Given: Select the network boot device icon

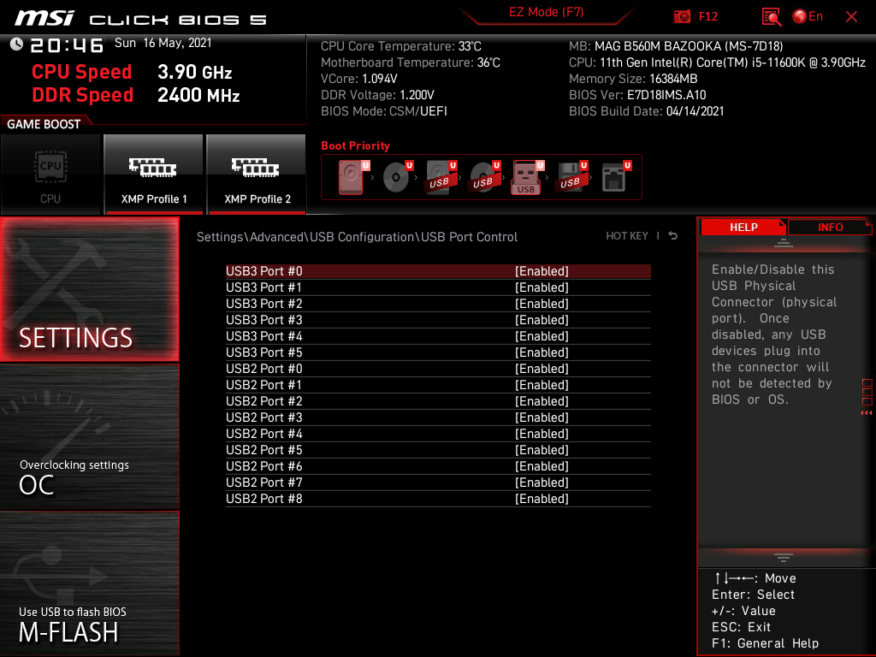Looking at the screenshot, I should (614, 177).
